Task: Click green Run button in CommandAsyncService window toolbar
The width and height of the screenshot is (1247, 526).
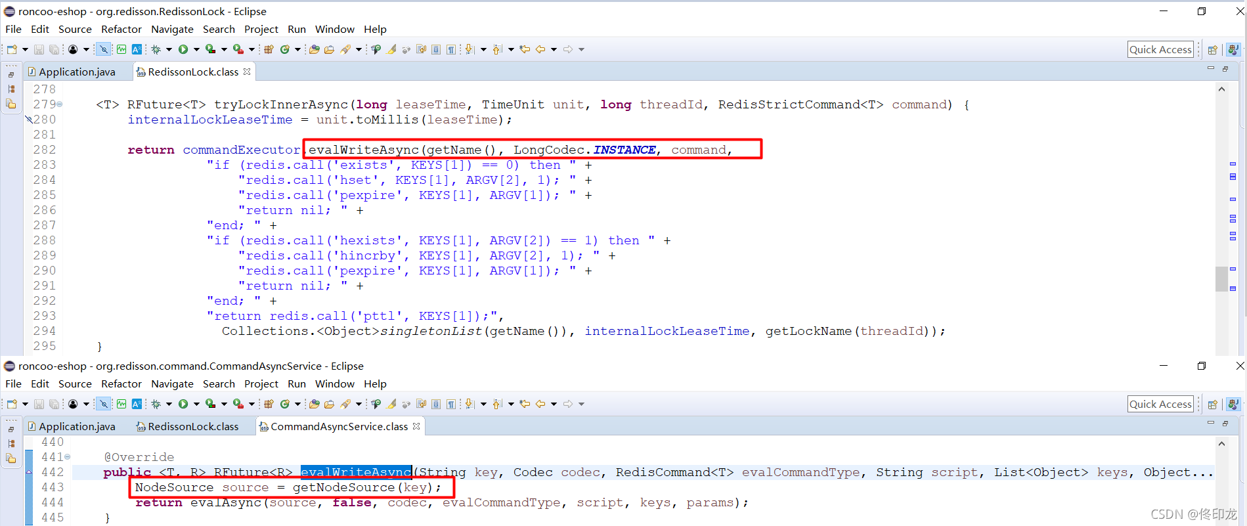Action: point(183,404)
